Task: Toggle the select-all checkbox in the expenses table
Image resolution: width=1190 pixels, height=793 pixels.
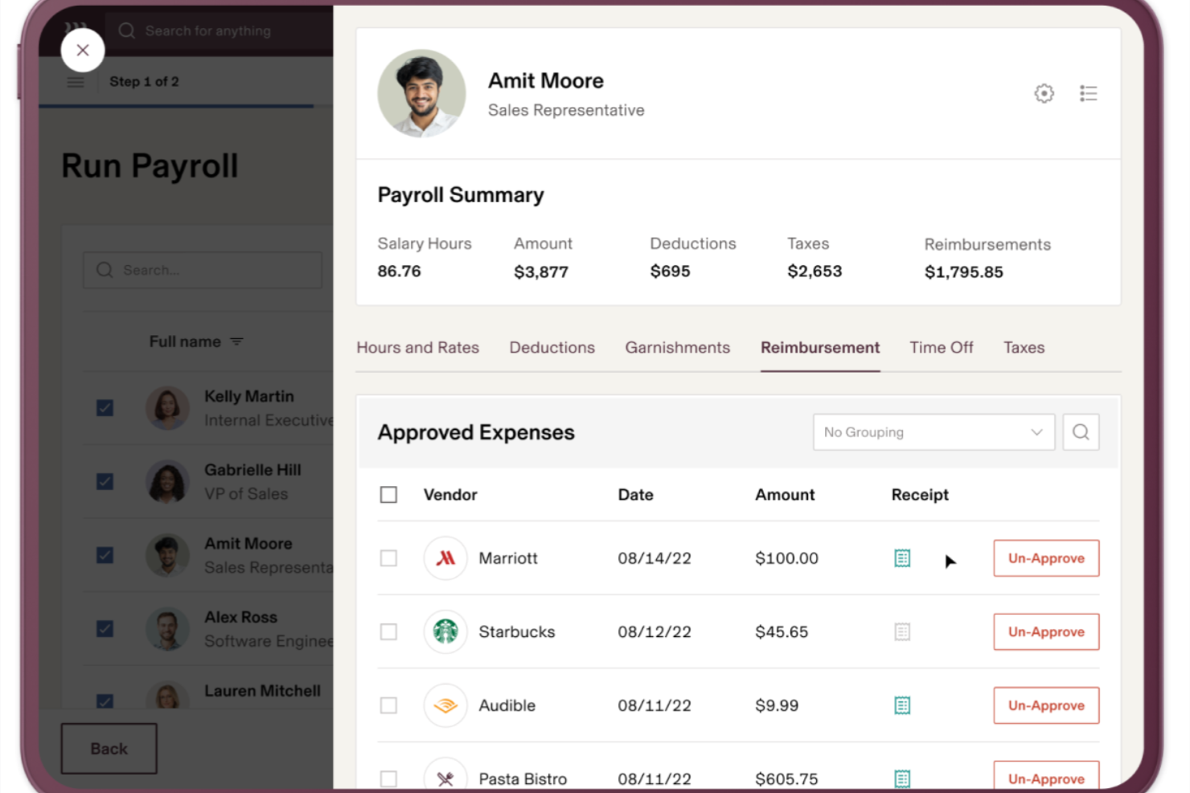Action: coord(388,495)
